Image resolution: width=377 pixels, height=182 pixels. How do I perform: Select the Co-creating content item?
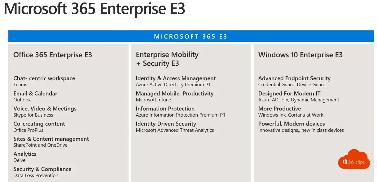[x=39, y=127]
